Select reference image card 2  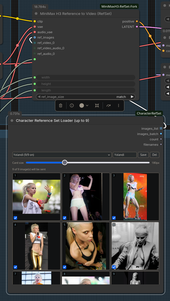point(86,197)
